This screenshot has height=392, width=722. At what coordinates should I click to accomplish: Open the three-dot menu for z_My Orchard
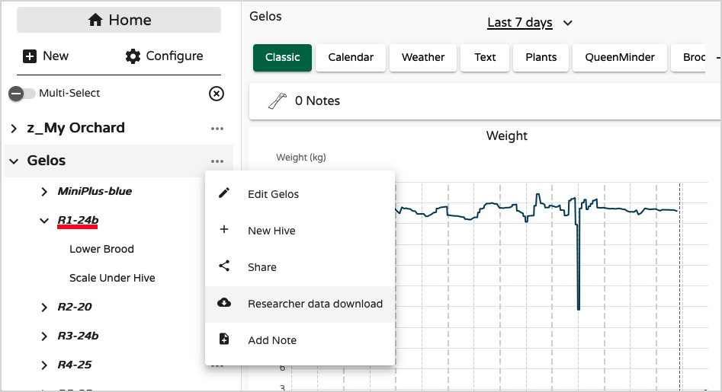click(217, 129)
